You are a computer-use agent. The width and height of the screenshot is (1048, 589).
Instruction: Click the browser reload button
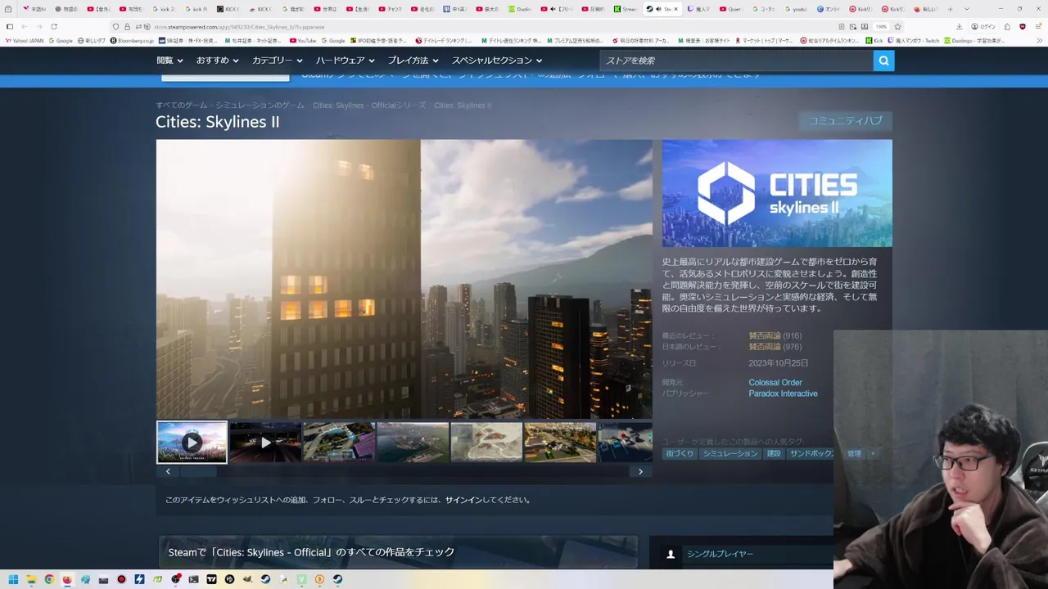click(54, 26)
